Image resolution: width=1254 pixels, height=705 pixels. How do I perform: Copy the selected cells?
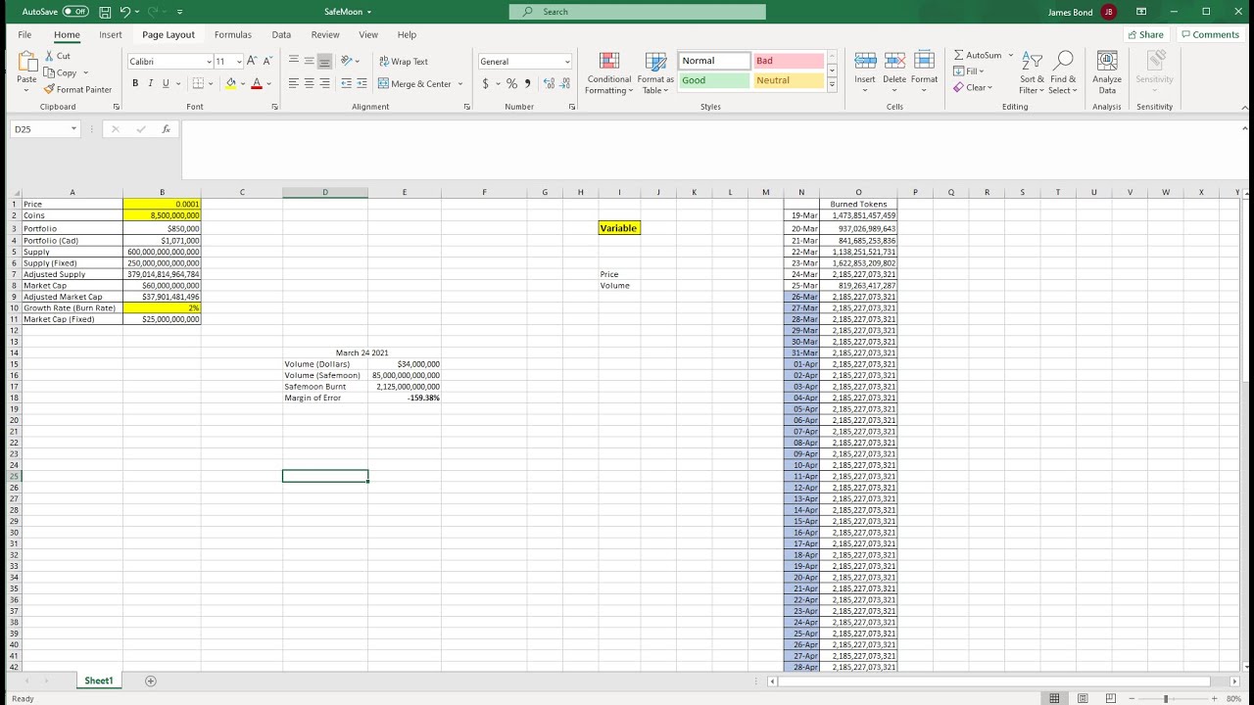pos(61,72)
